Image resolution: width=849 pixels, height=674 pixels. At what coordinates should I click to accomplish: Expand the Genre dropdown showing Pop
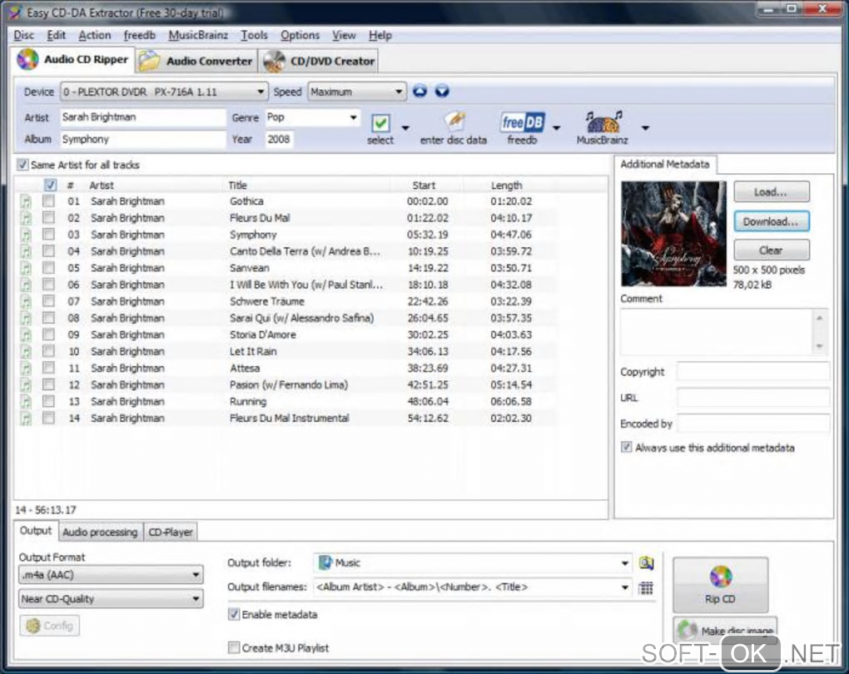click(x=354, y=117)
